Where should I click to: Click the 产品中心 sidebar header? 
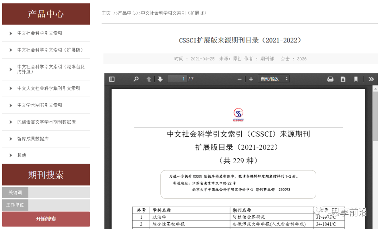coord(46,14)
